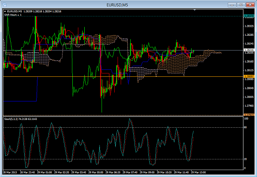Screen dimensions: 257x177
Task: Click the 1.28125 price axis label
Action: (x=249, y=70)
